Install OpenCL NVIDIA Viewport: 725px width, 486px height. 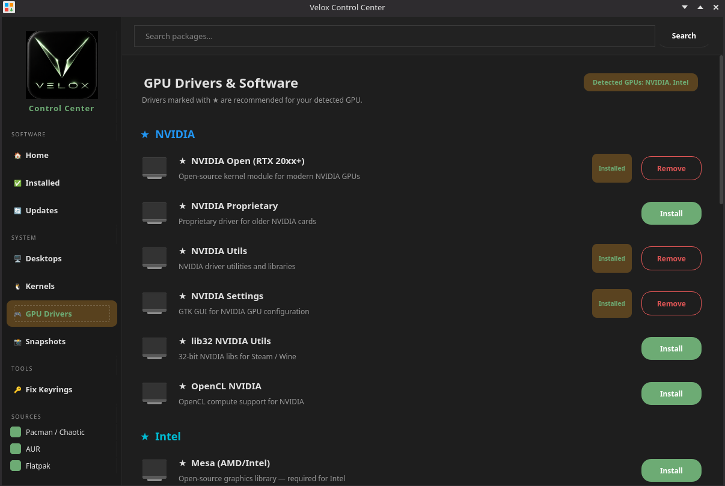pos(671,393)
